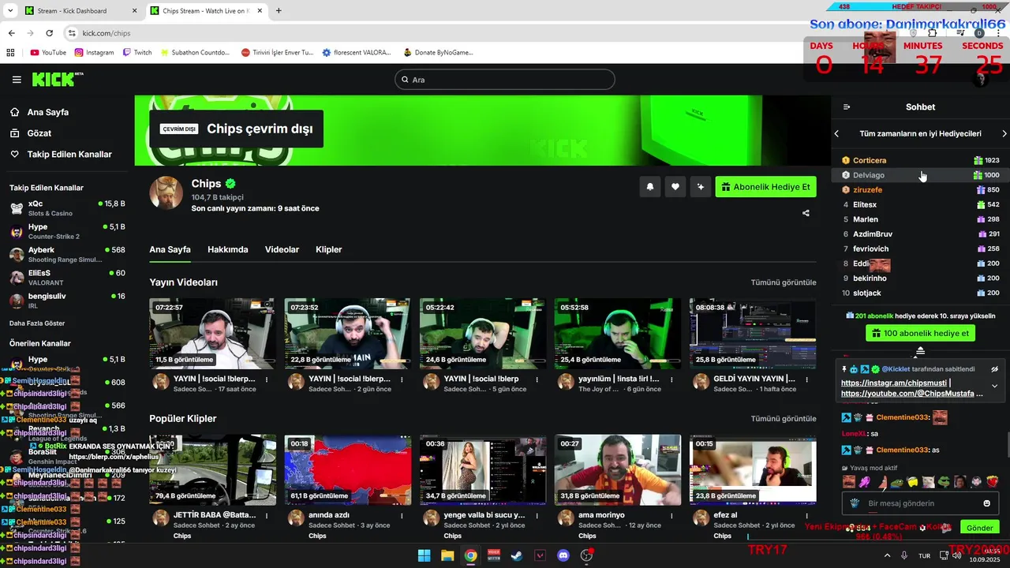Click Tümünü görüntüle for Yayın Videoları

[784, 282]
